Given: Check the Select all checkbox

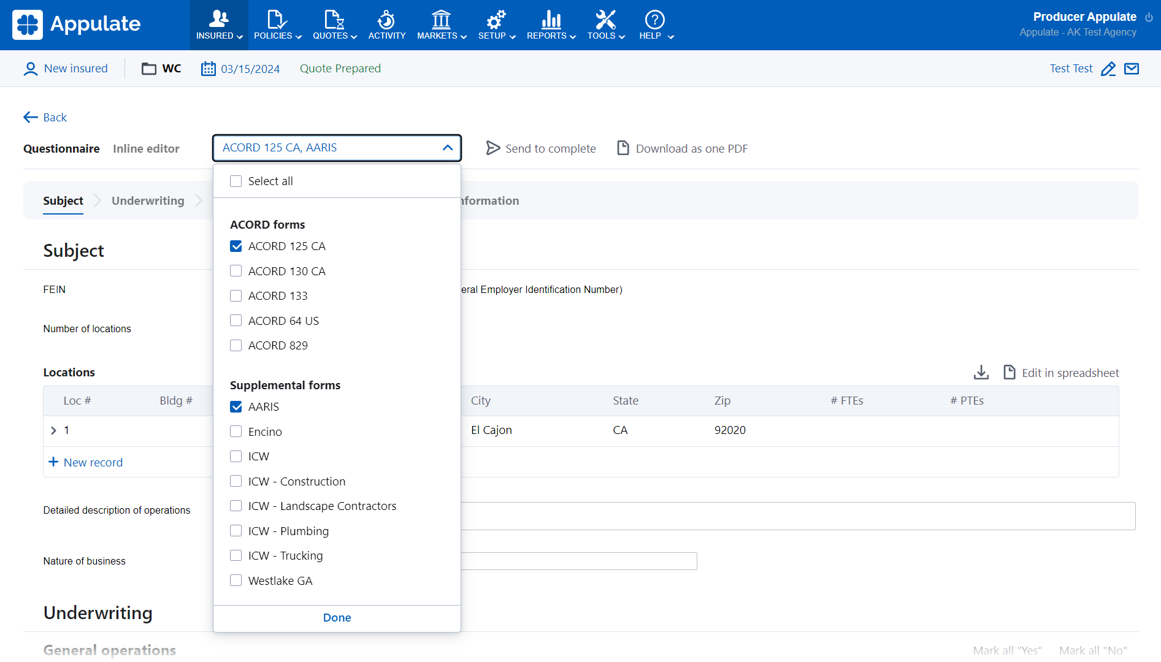Looking at the screenshot, I should [x=236, y=181].
